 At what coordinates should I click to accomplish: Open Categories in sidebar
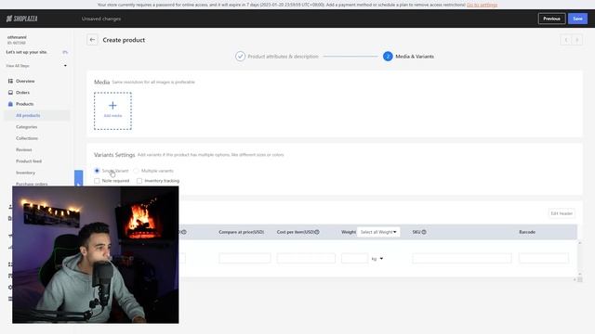[27, 127]
